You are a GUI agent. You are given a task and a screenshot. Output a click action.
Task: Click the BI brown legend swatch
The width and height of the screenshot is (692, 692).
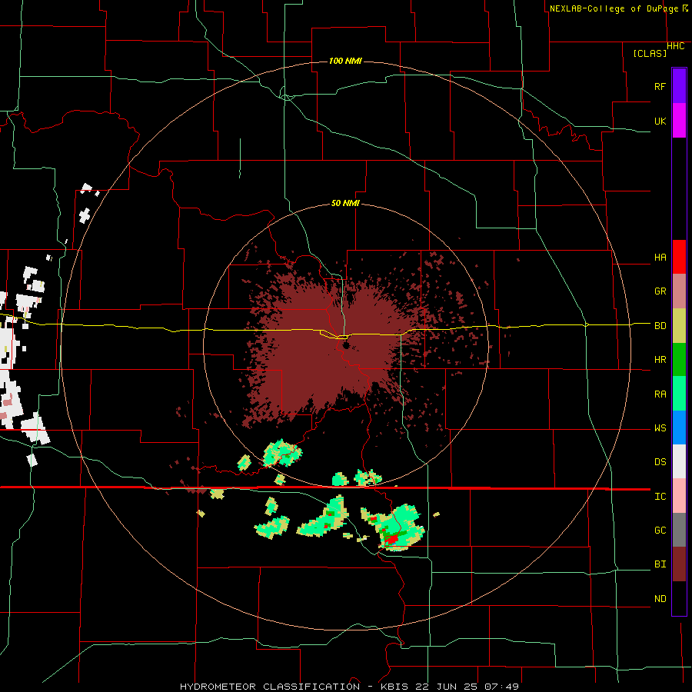679,564
